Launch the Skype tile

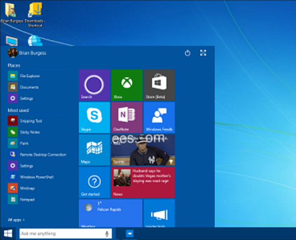point(94,117)
